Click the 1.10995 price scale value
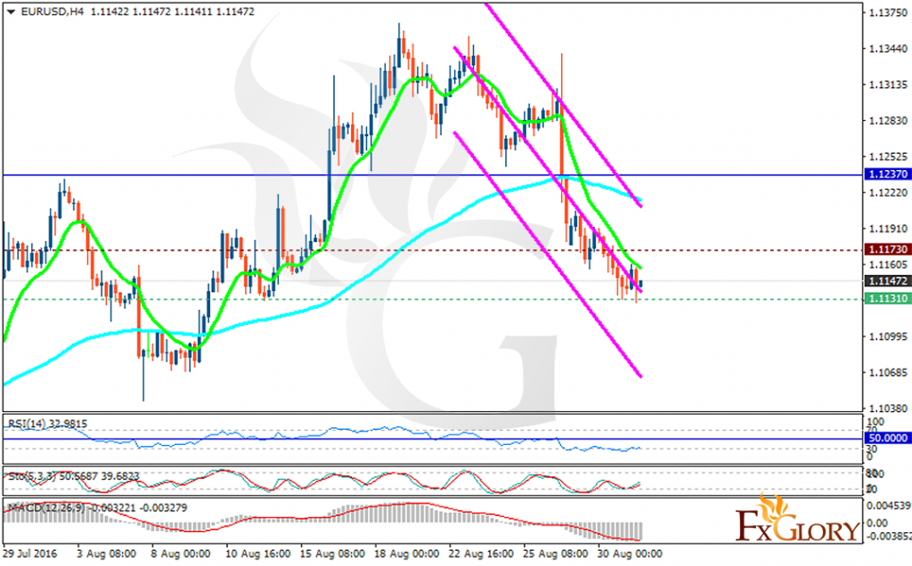The height and width of the screenshot is (566, 912). [x=888, y=336]
